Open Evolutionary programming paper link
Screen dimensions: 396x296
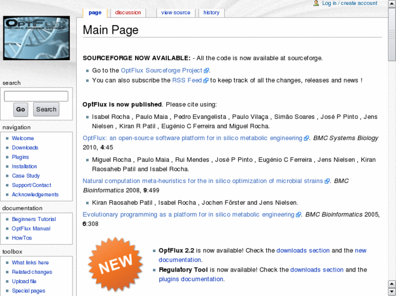188,215
